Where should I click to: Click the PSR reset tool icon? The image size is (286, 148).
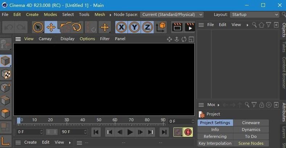tap(91, 27)
